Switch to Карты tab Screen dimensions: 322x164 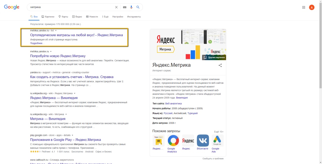click(x=63, y=17)
